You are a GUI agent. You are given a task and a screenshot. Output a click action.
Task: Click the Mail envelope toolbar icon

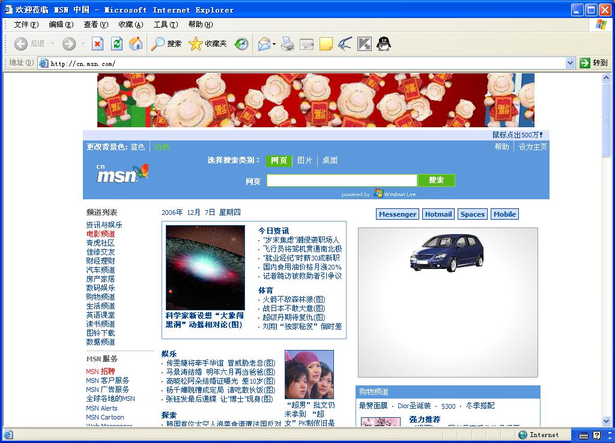point(264,44)
